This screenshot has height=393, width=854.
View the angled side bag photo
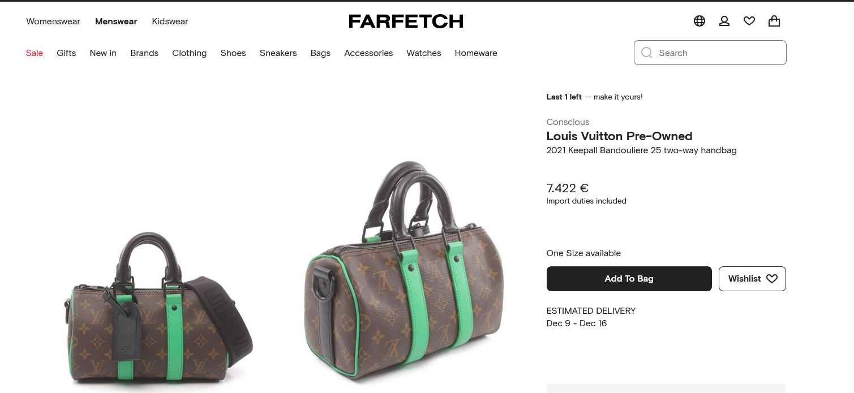click(x=404, y=271)
